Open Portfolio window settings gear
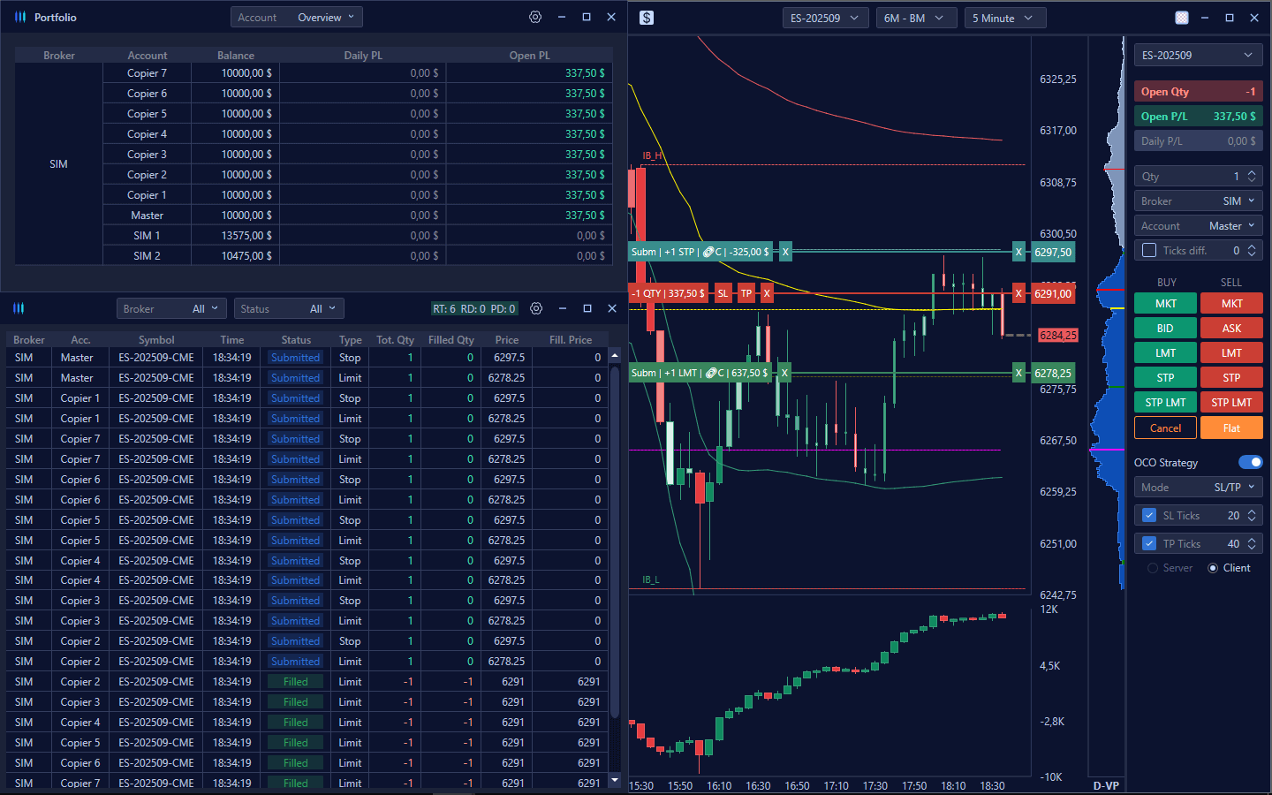Screen dimensions: 1272x795 coord(535,17)
